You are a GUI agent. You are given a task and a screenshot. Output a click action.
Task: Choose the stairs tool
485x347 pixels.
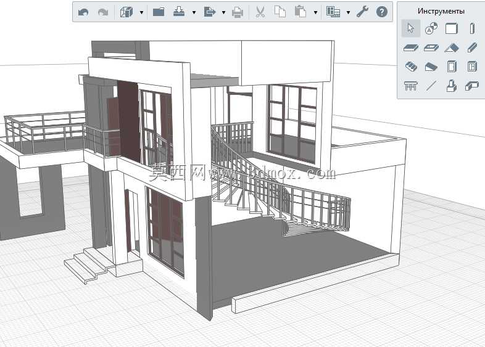coord(411,67)
